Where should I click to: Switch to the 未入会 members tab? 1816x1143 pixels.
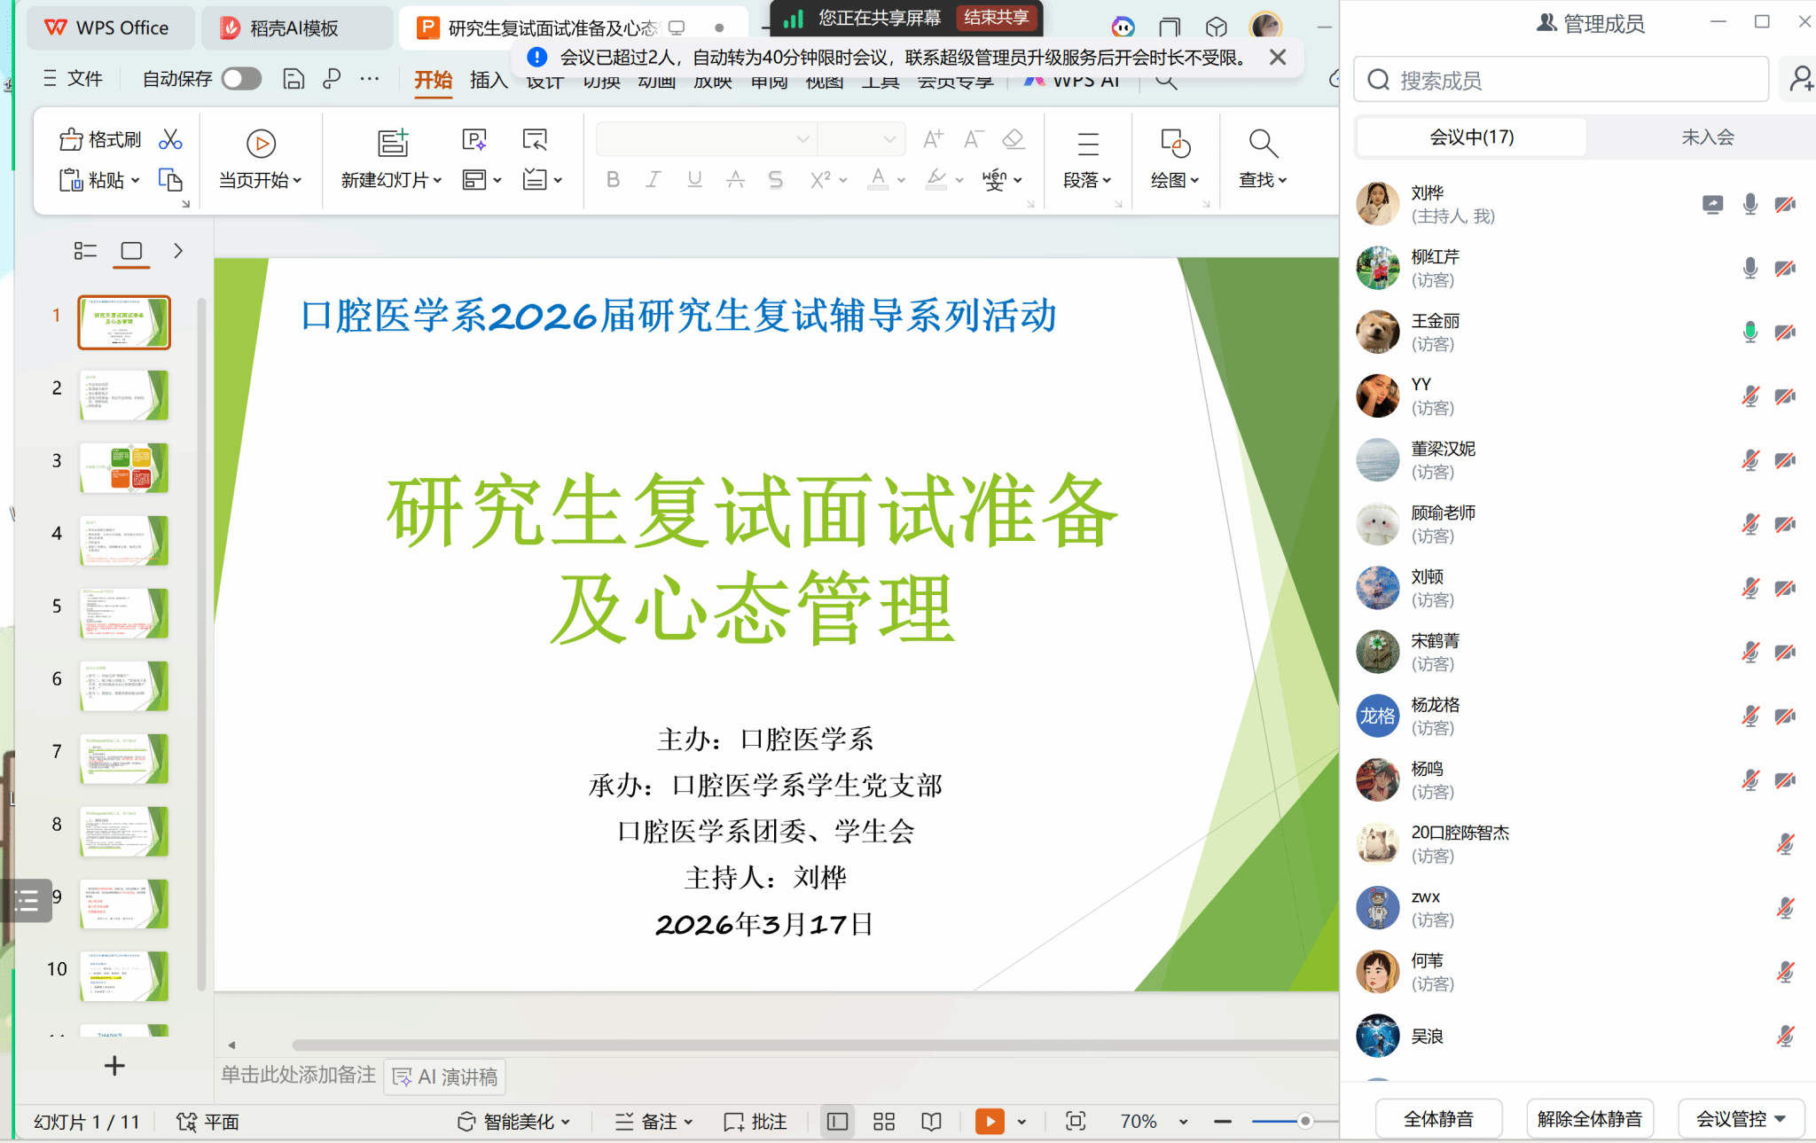1707,137
